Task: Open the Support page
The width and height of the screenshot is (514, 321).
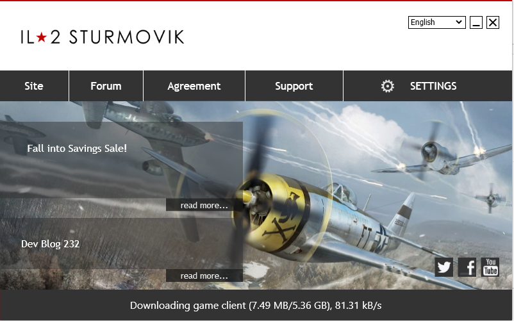Action: pyautogui.click(x=294, y=86)
